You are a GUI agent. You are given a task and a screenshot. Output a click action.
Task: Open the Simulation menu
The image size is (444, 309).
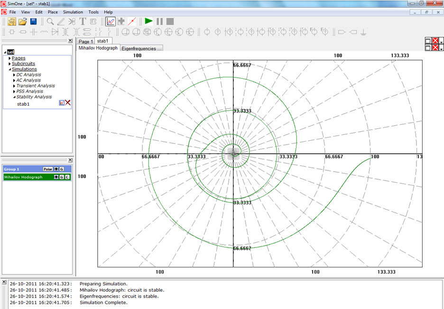pos(73,12)
